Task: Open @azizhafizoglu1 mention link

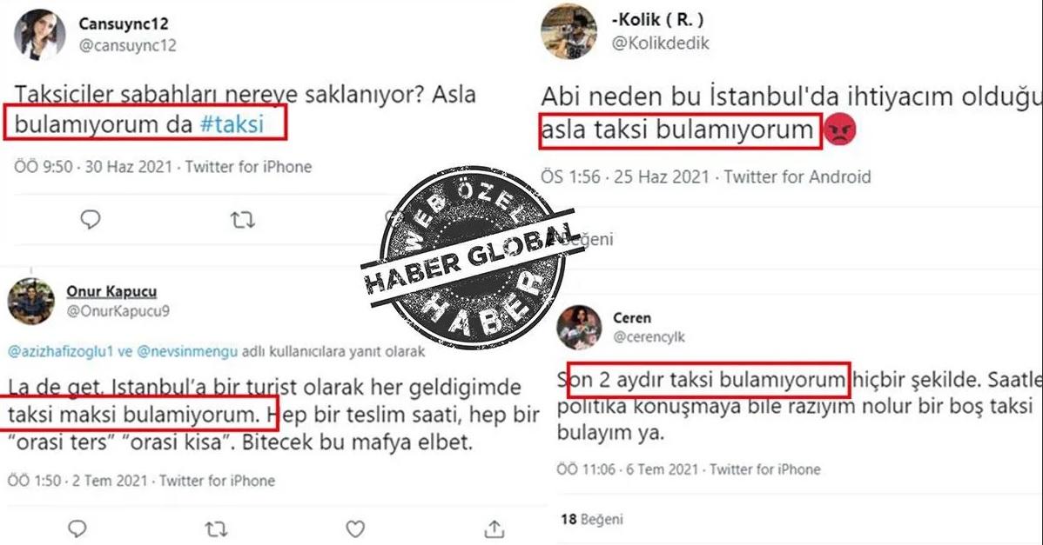Action: click(61, 351)
